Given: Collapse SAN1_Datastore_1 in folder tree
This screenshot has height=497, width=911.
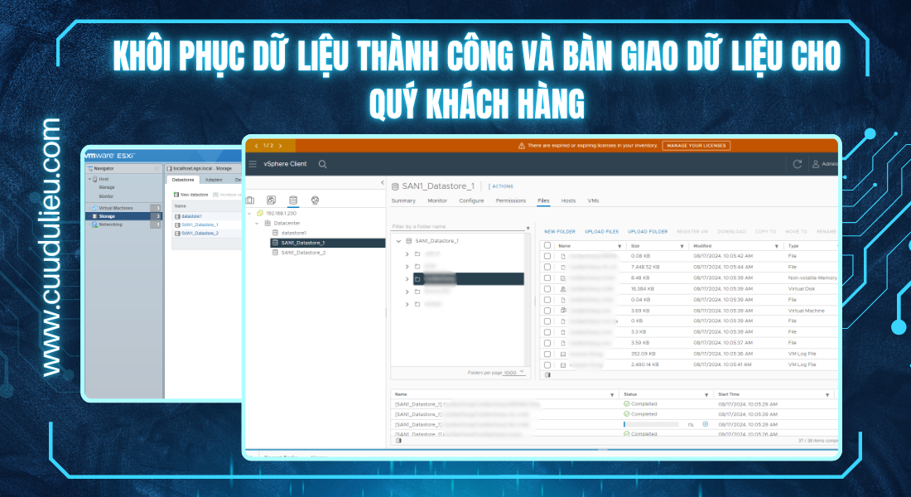Looking at the screenshot, I should pos(398,241).
